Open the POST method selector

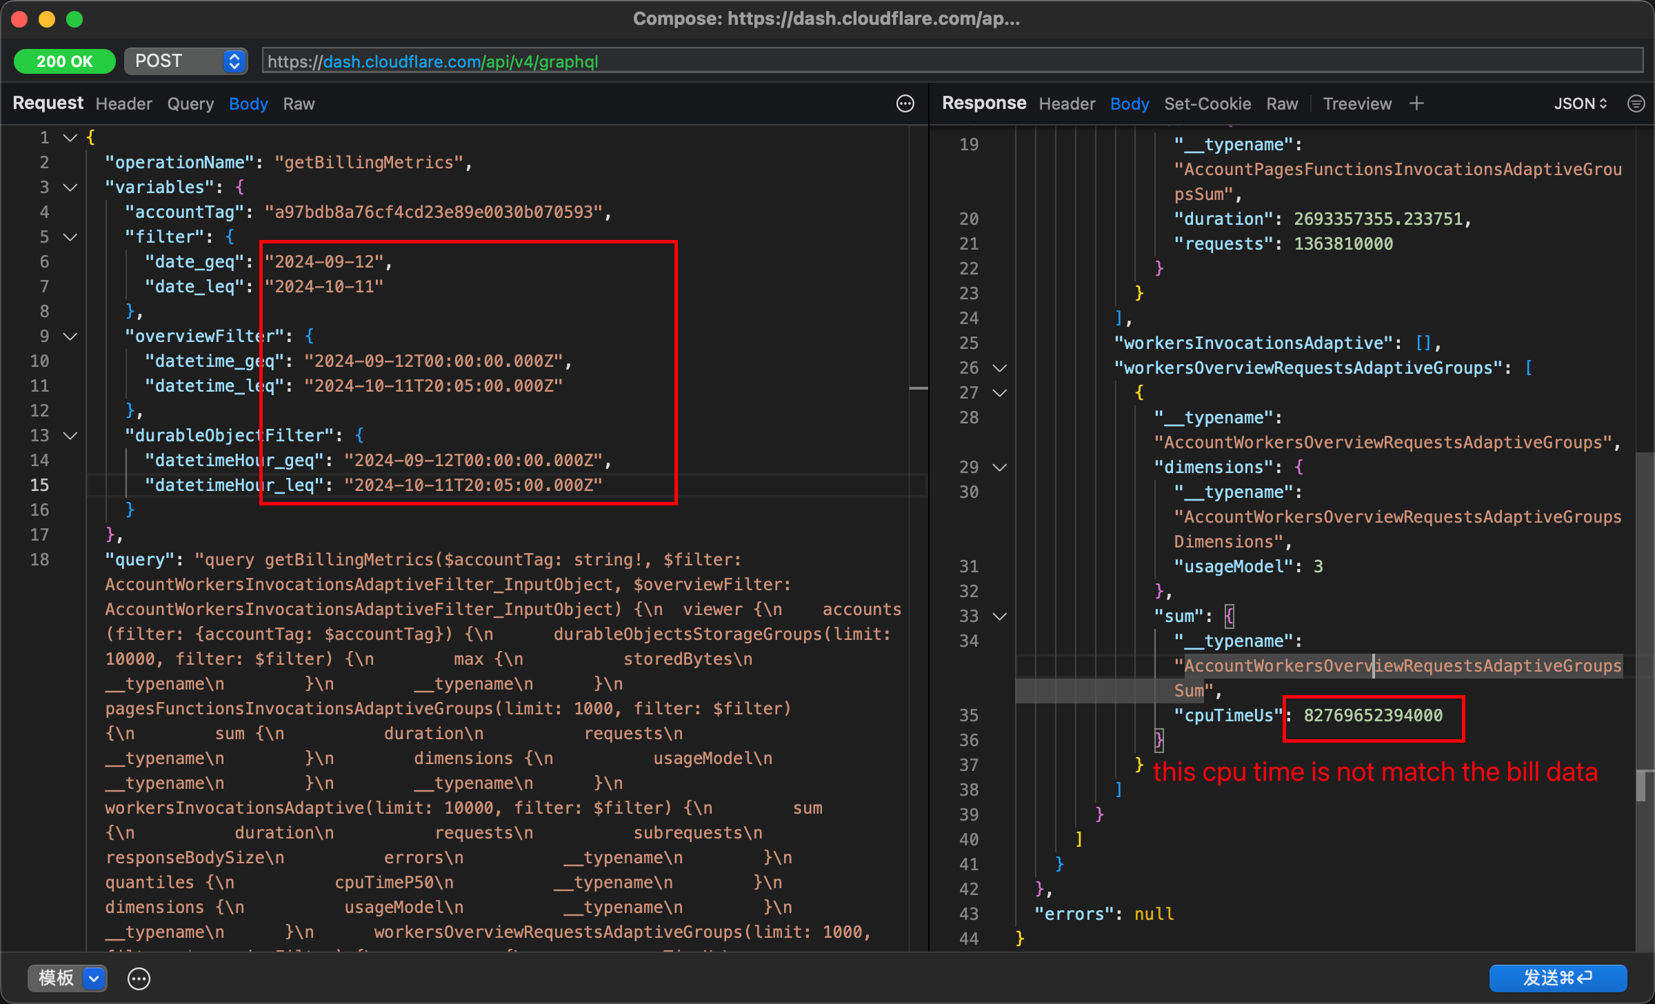click(x=186, y=61)
